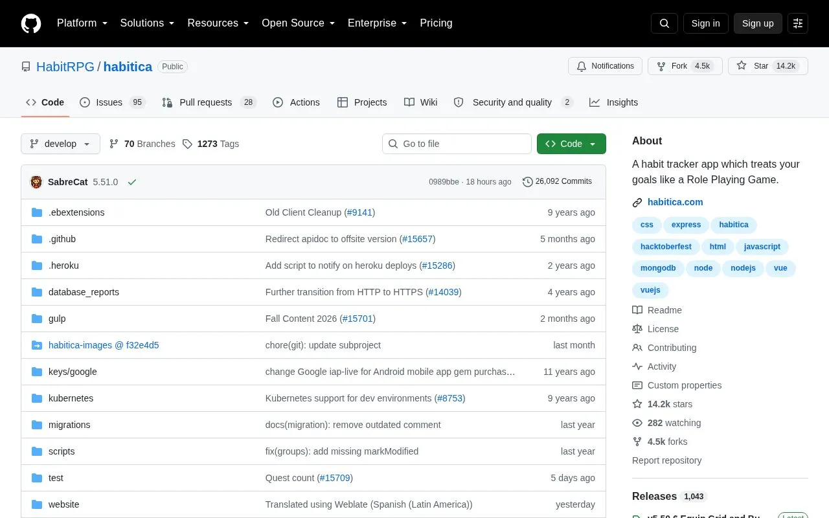
Task: Click the search magnifier icon
Action: point(664,23)
